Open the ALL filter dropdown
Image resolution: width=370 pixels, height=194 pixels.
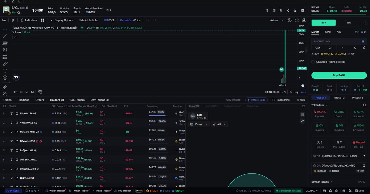click(219, 124)
